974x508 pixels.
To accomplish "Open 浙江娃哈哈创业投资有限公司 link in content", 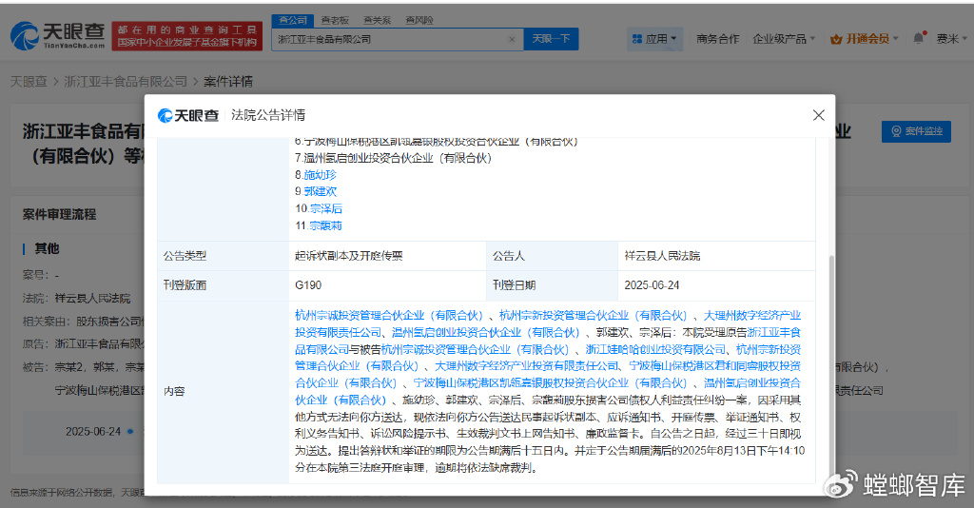I will (x=656, y=350).
